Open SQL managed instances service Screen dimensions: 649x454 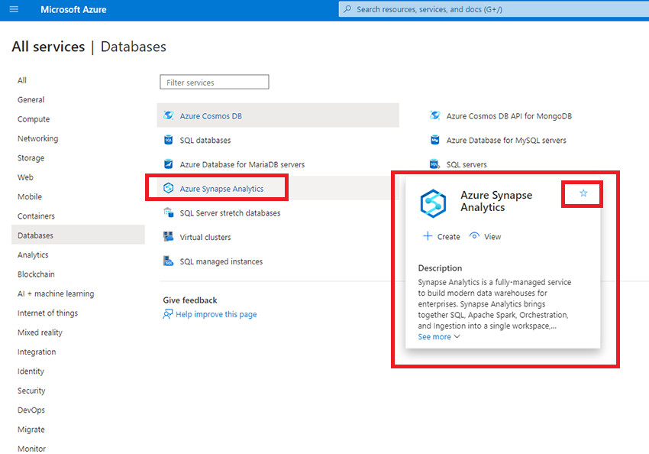point(221,262)
